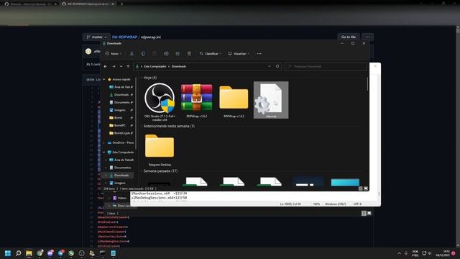Click the Rename icon in Explorer toolbar
460x259 pixels.
[166, 54]
